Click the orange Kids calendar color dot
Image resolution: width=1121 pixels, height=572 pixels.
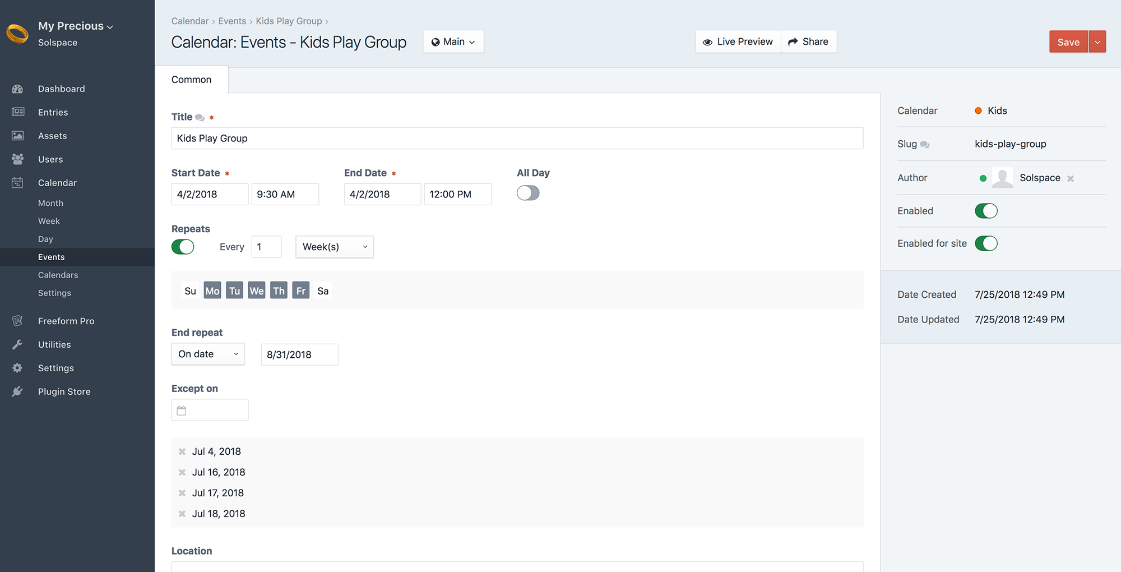(978, 110)
